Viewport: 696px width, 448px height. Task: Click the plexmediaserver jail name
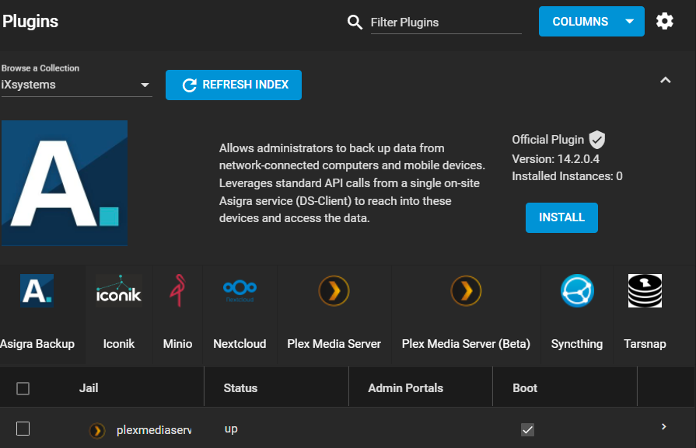click(154, 430)
